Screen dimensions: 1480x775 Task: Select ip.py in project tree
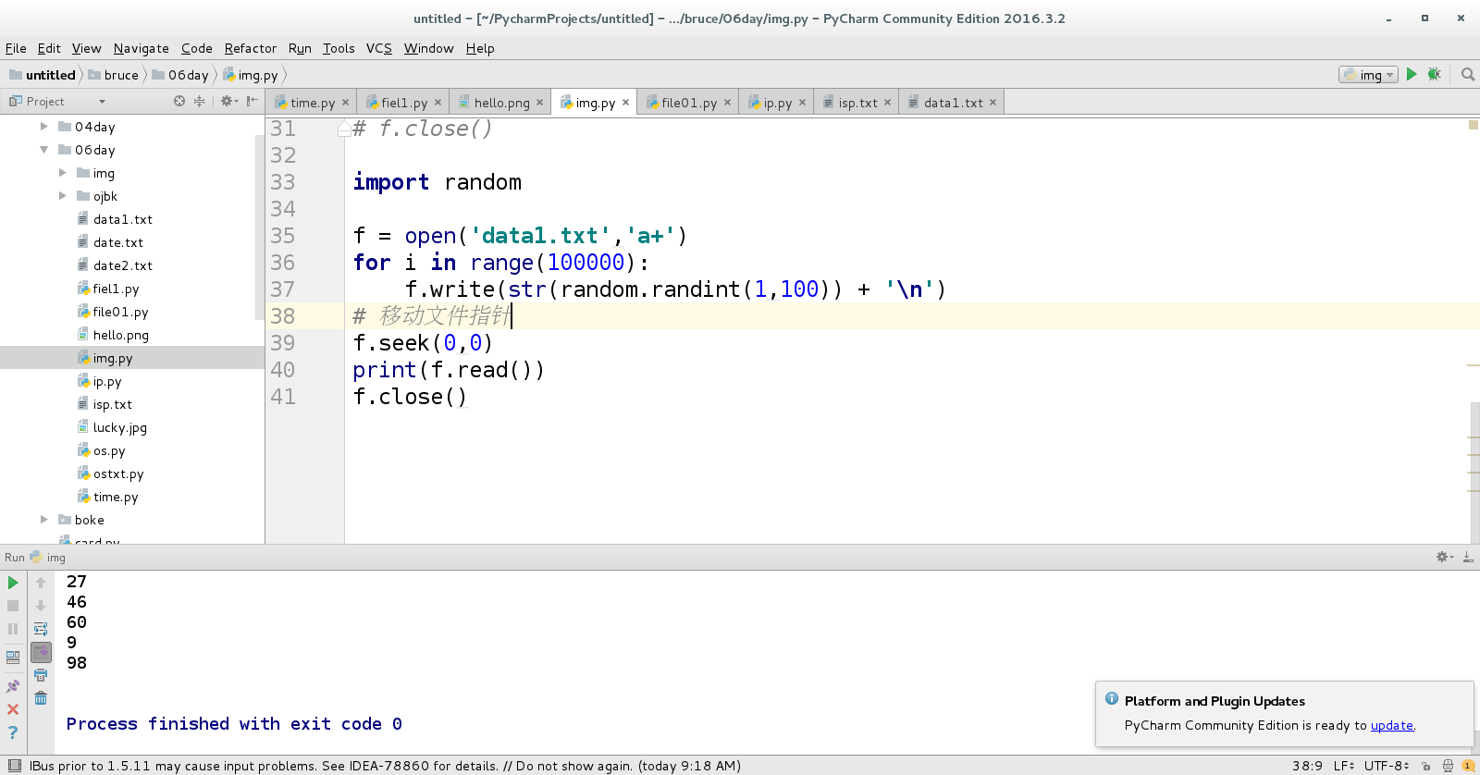107,381
